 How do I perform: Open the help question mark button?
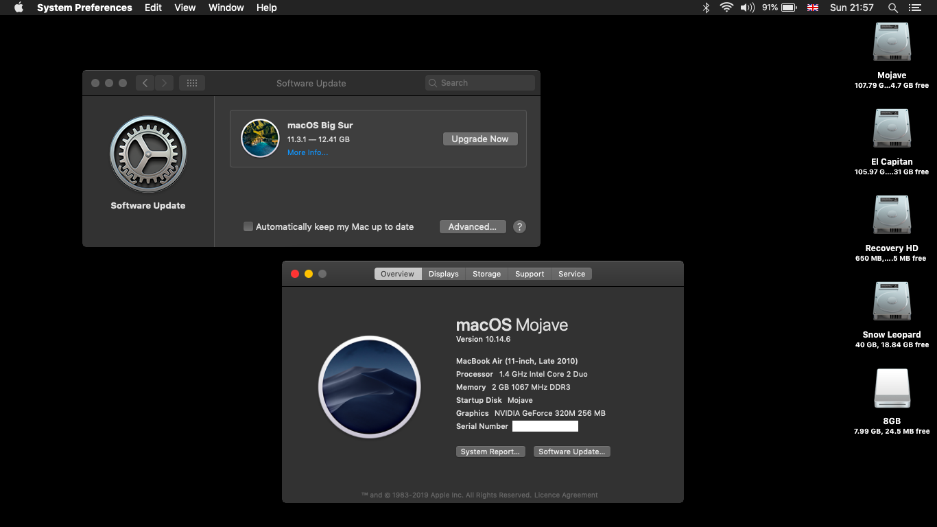519,226
